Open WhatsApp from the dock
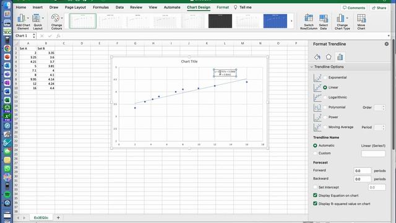396x223 pixels. (x=7, y=168)
